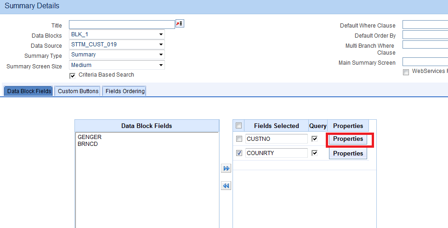Viewport: 448px width, 228px height.
Task: Toggle the Query checkbox for CUSTNO
Action: click(x=315, y=139)
